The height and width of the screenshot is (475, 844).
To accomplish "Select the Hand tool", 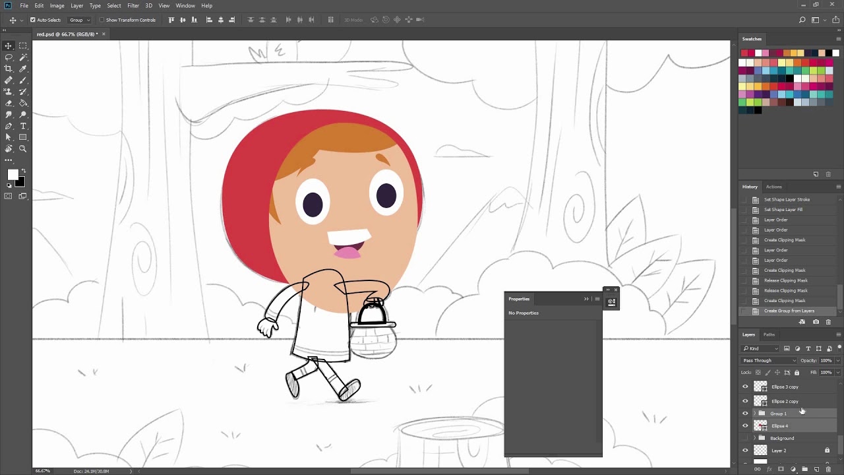I will coord(9,148).
